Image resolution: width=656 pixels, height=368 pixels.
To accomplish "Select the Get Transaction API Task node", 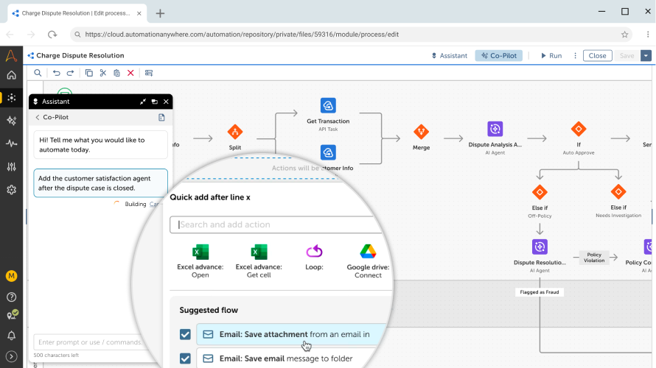I will [x=328, y=115].
